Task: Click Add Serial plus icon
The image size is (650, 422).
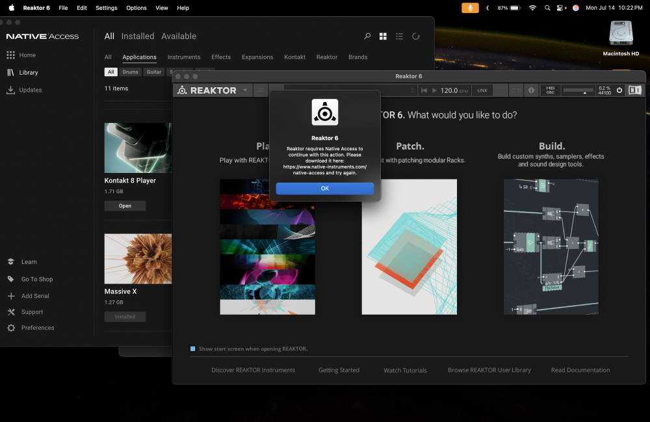Action: point(11,296)
